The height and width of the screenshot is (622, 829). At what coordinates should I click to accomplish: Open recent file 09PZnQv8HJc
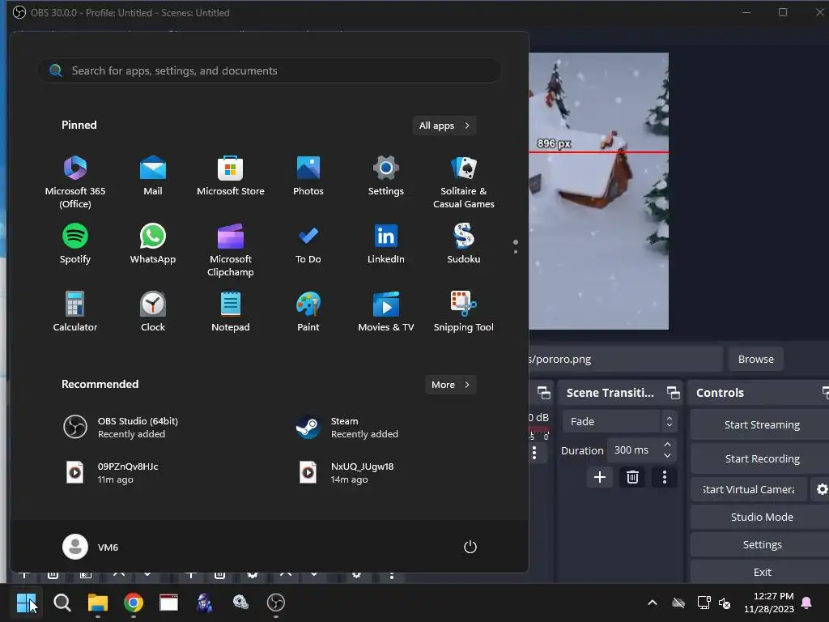[x=112, y=472]
